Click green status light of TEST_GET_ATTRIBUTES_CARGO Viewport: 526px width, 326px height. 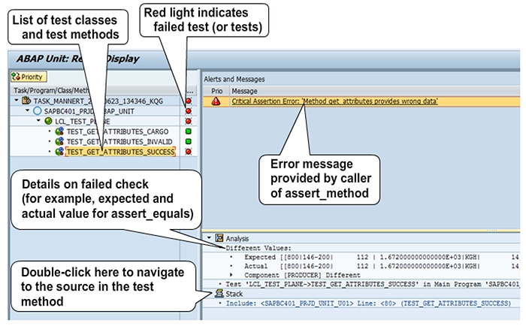click(188, 131)
